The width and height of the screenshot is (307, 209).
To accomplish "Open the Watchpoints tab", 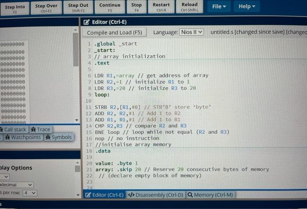I will pos(23,138).
